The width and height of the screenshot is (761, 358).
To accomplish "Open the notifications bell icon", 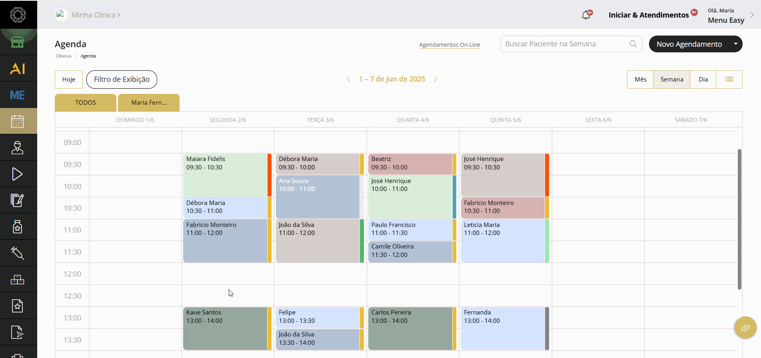I will pyautogui.click(x=586, y=15).
